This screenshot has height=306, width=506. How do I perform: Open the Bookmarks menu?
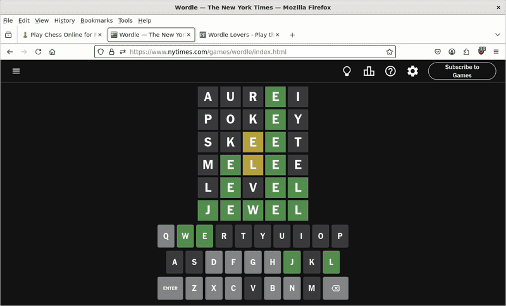(97, 21)
